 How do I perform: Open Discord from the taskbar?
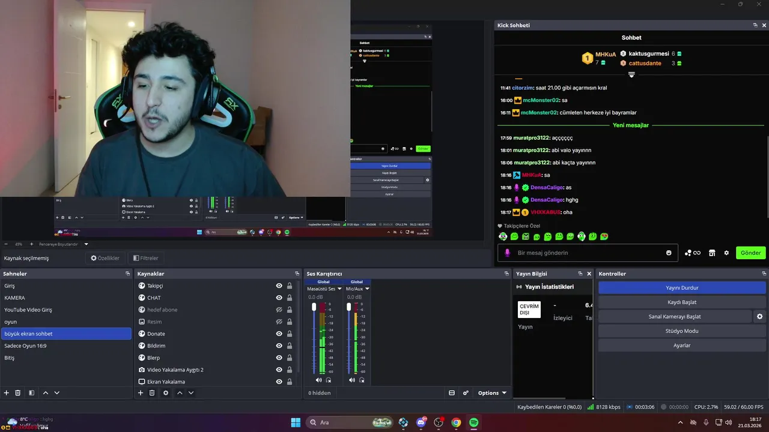click(x=421, y=422)
